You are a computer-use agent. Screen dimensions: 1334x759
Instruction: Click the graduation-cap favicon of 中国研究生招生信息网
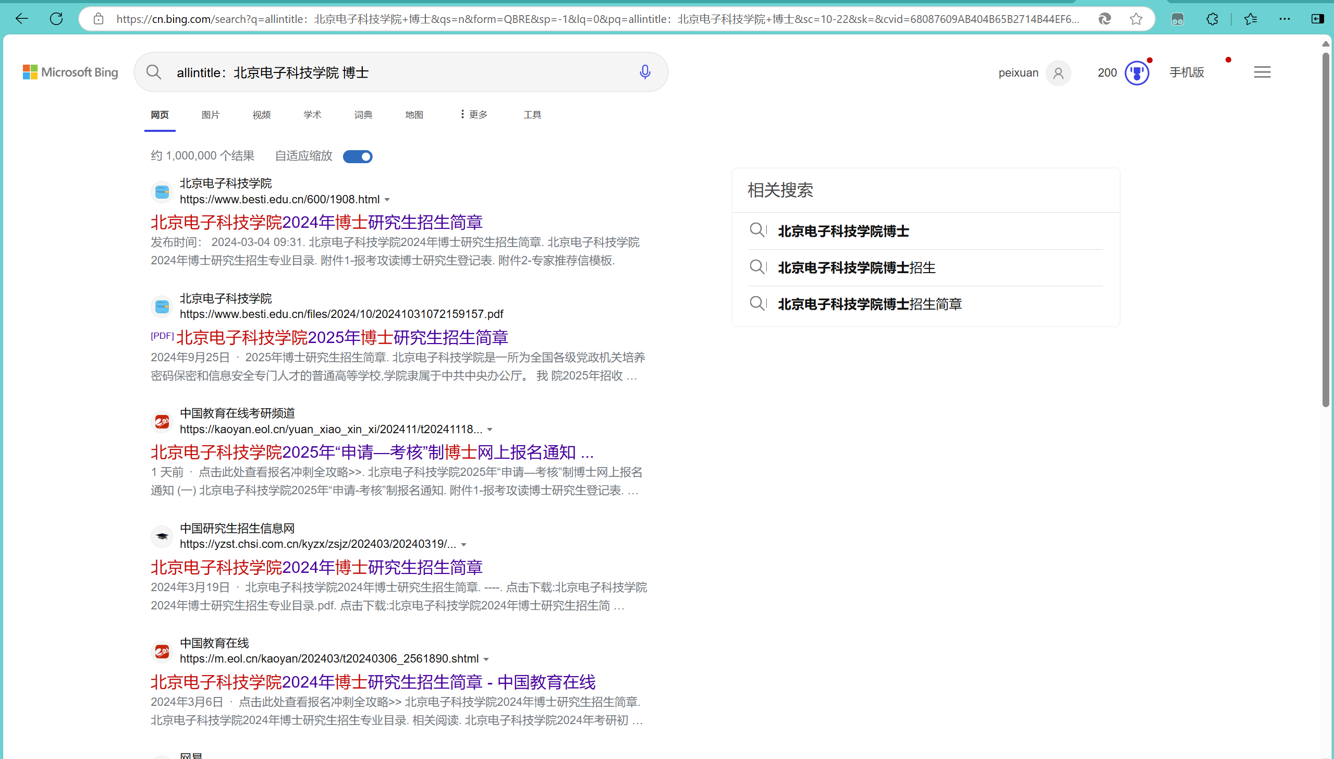coord(162,536)
